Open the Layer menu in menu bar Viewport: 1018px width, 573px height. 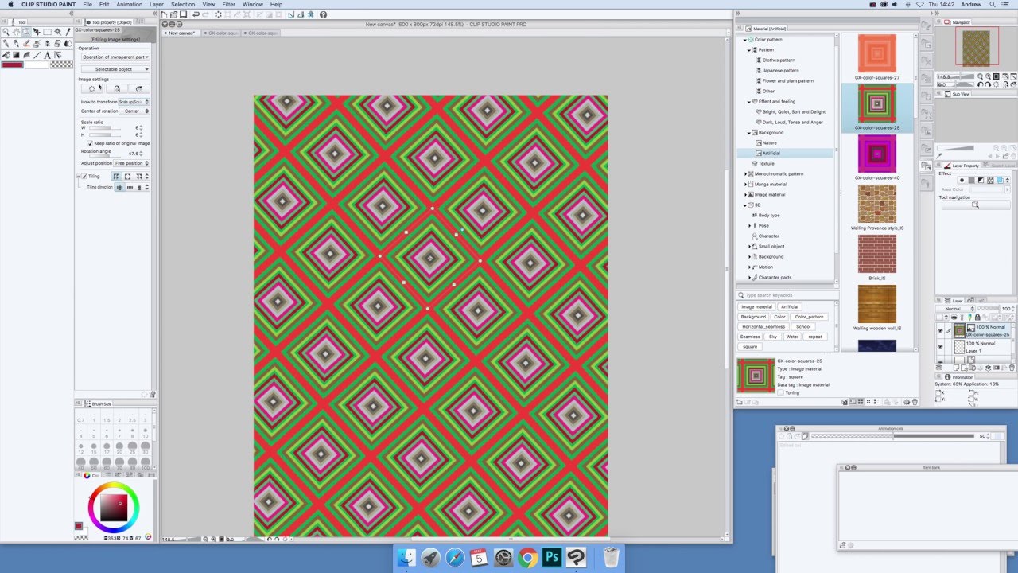coord(156,4)
